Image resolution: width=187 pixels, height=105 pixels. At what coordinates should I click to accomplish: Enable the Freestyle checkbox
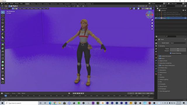tap(160, 89)
